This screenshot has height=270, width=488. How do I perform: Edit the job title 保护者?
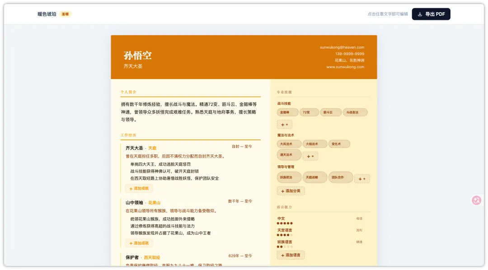pyautogui.click(x=132, y=257)
